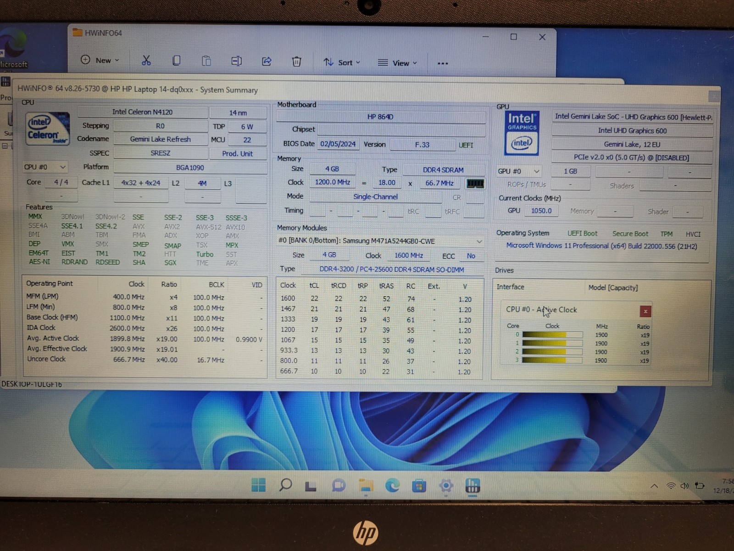Click the Gemini Lake Refresh codename field
Viewport: 734px width, 551px height.
point(161,139)
